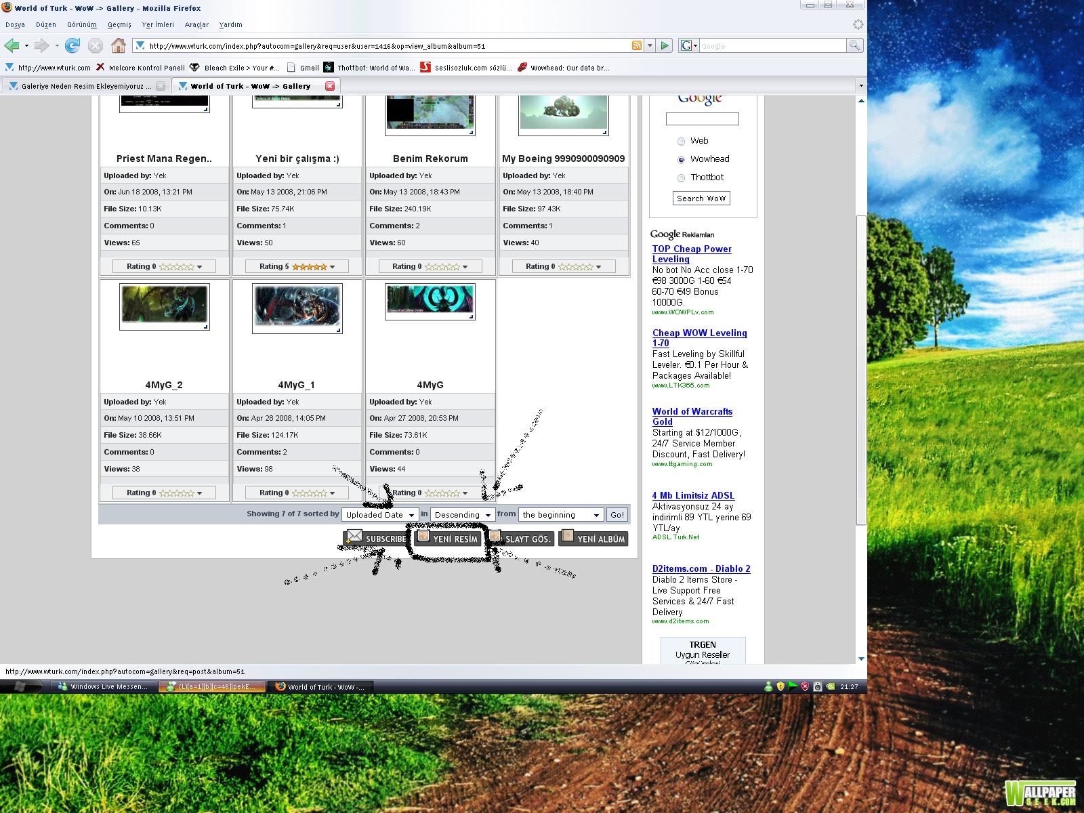Open the orange messenger chat taskbar item
Image resolution: width=1084 pixels, height=813 pixels.
click(x=212, y=686)
